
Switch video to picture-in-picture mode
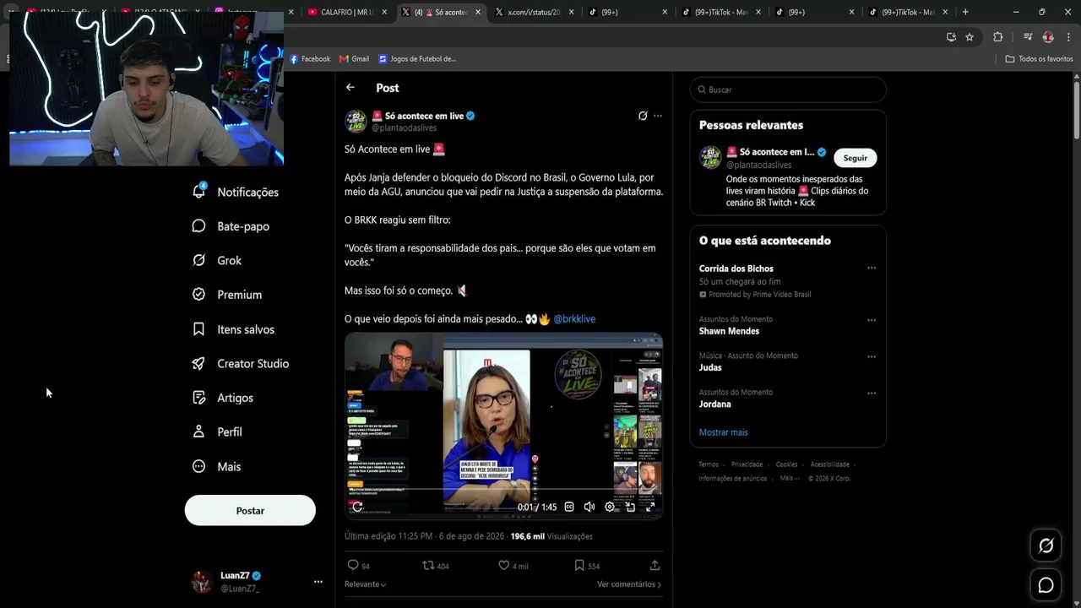coord(630,507)
